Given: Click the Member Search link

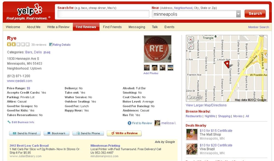Looking at the screenshot, I should click(258, 27).
